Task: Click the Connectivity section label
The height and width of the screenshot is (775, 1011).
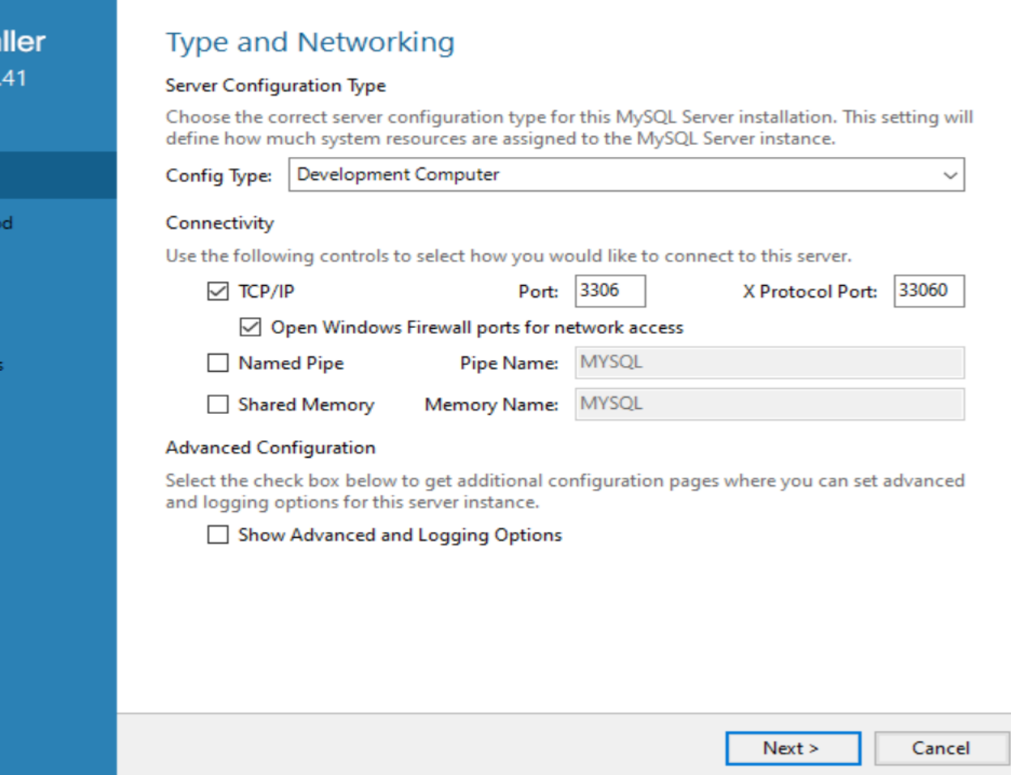Action: pyautogui.click(x=220, y=223)
